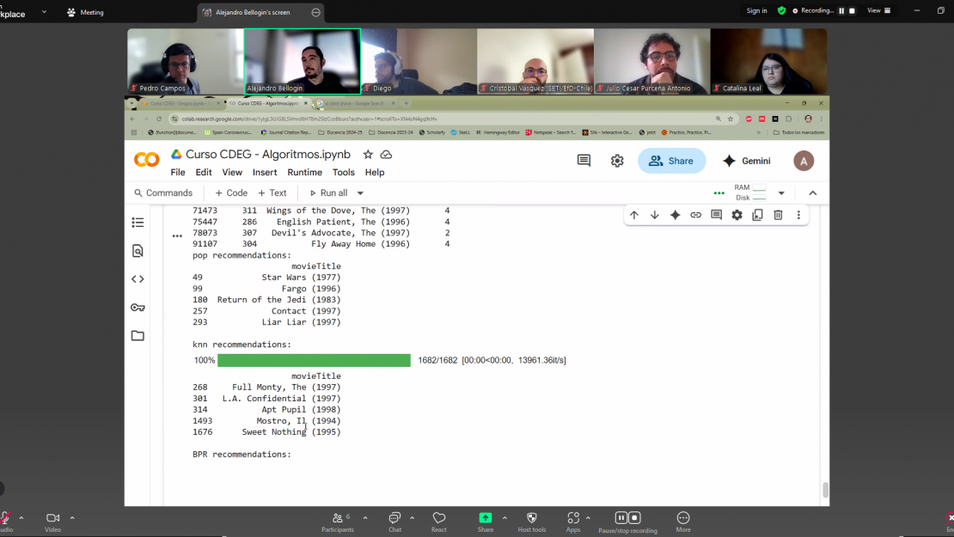
Task: Delete cell with trash icon
Action: click(x=778, y=215)
